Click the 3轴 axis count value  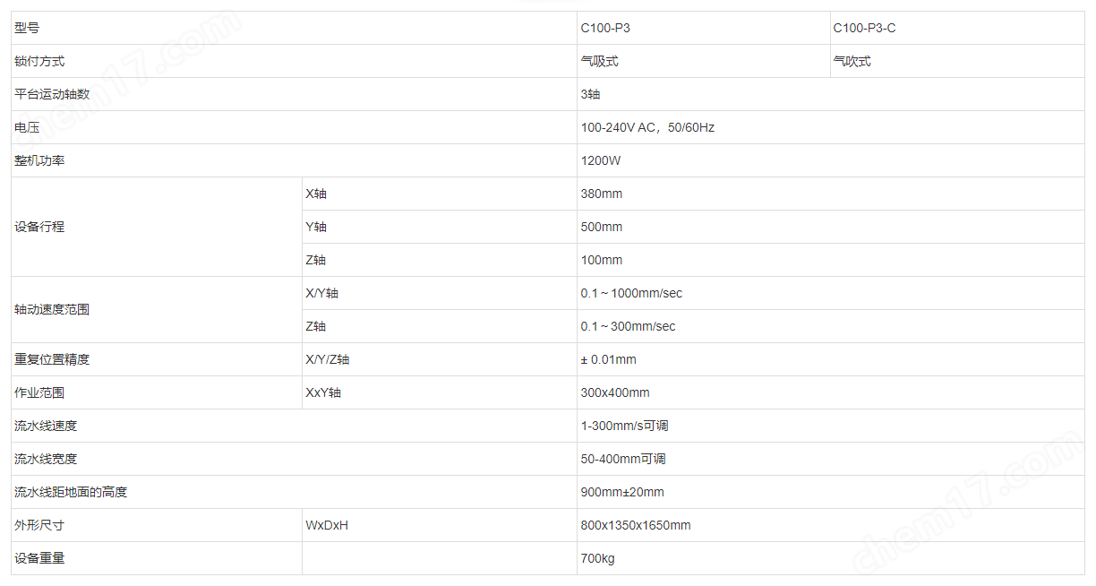tap(590, 95)
